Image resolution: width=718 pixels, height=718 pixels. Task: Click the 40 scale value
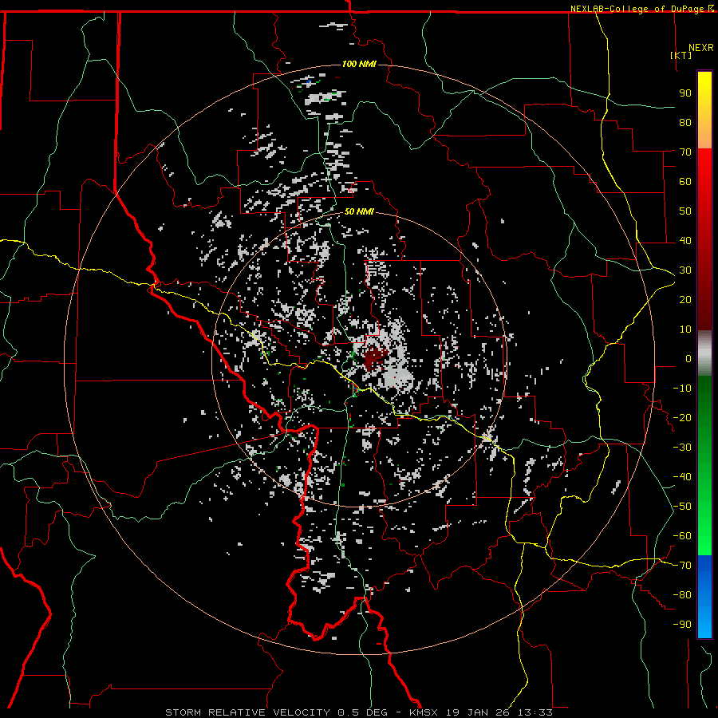tap(685, 240)
